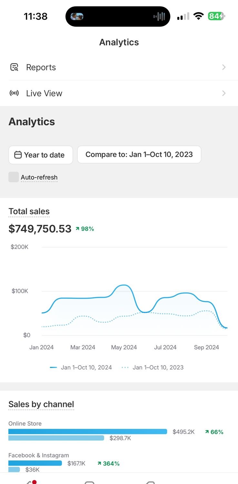The height and width of the screenshot is (484, 238).
Task: Tap the Jul 2024 axis label
Action: [165, 347]
